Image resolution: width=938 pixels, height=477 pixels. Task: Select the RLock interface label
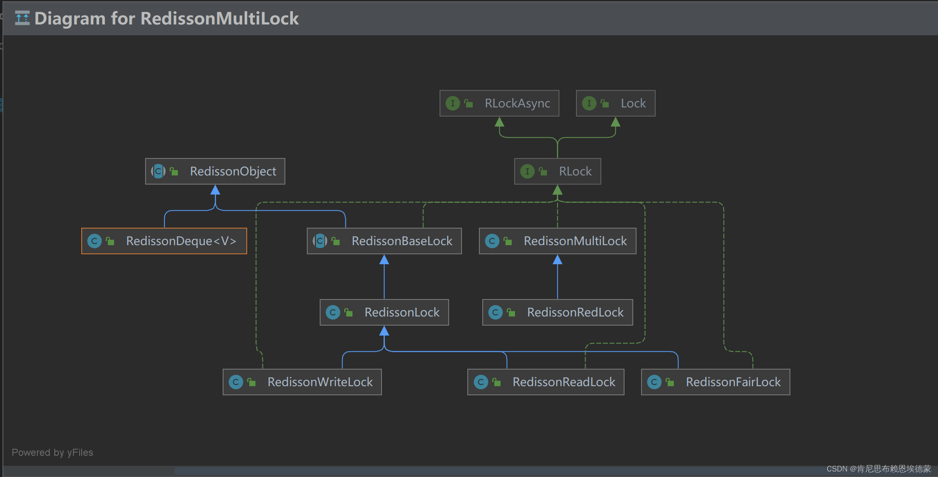click(x=575, y=171)
